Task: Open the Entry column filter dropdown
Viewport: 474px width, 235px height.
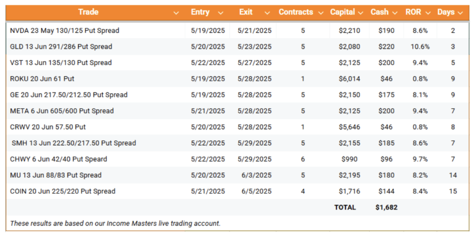Action: point(221,13)
